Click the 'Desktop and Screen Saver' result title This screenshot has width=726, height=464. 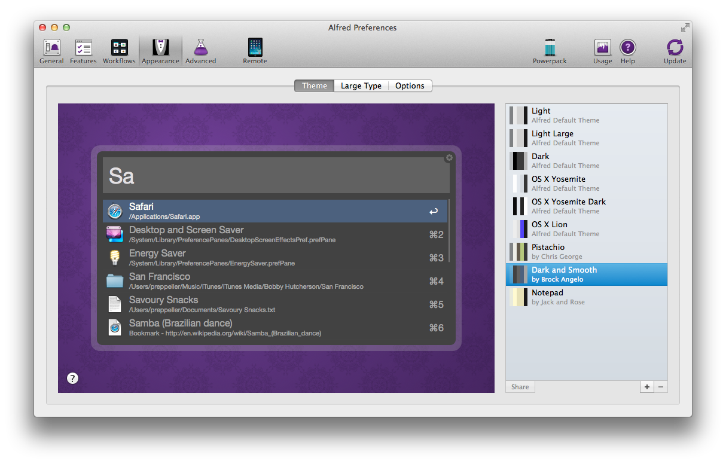[187, 230]
